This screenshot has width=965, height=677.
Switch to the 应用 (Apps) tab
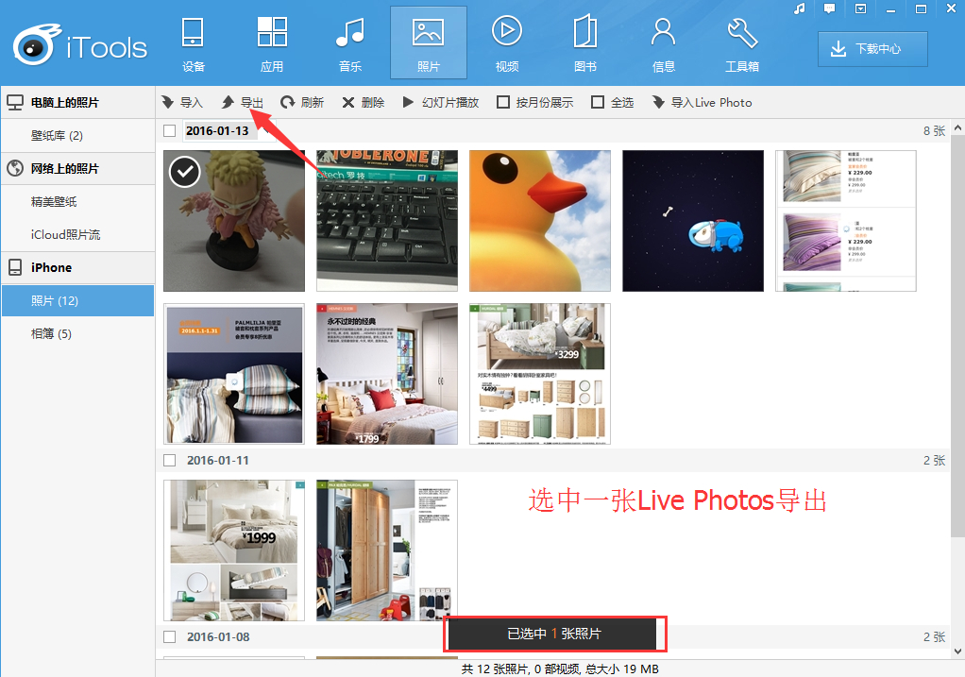click(271, 44)
